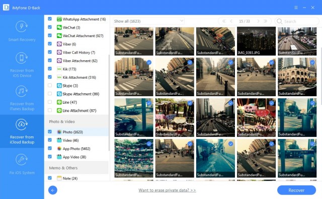Select Recover from iOS Device icon

[x=22, y=58]
